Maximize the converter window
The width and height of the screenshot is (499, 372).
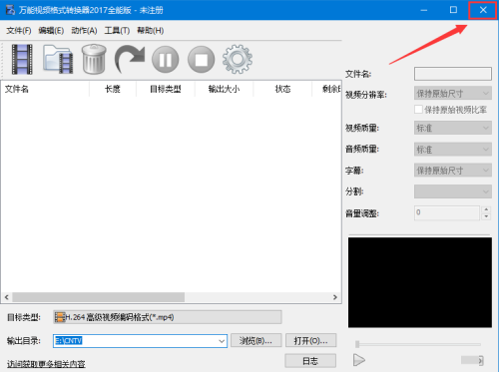pyautogui.click(x=453, y=10)
